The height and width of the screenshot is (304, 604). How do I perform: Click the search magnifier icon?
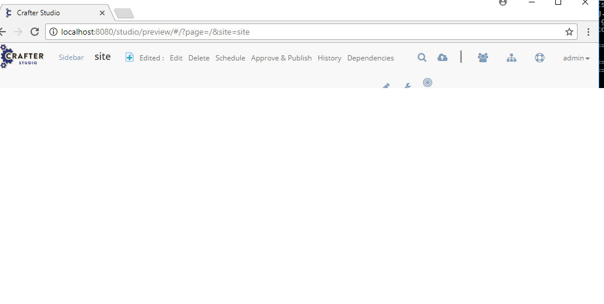tap(422, 58)
